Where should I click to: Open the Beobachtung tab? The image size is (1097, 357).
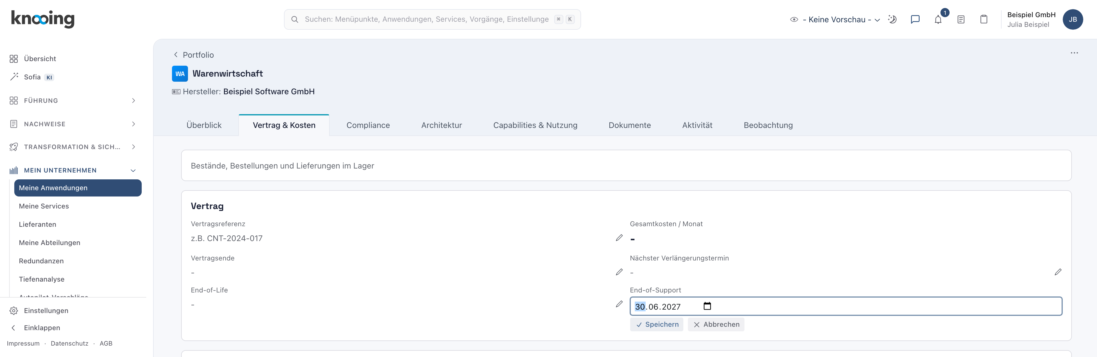pos(768,125)
